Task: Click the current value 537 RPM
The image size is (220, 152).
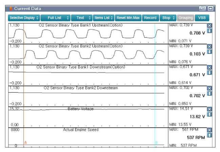Action: click(x=196, y=137)
